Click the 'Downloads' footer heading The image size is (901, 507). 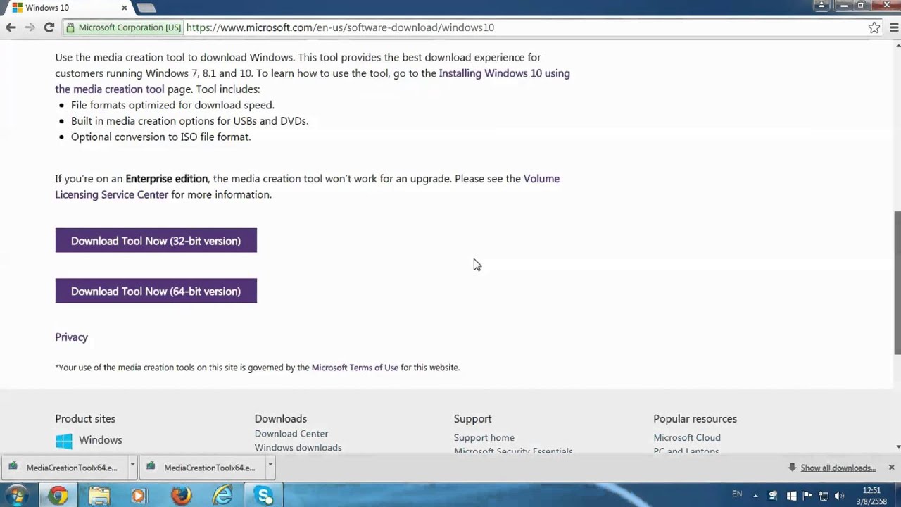281,419
